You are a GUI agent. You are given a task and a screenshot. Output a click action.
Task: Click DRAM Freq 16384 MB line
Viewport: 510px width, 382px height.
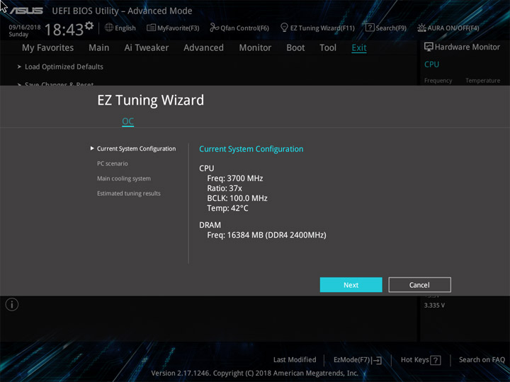pyautogui.click(x=266, y=235)
